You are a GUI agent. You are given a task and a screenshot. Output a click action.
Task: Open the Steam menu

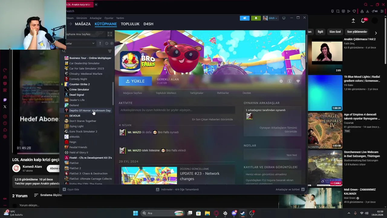point(70,18)
